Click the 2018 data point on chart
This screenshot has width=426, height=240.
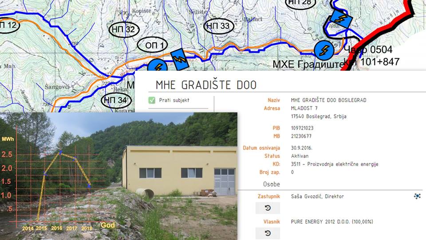(89, 186)
